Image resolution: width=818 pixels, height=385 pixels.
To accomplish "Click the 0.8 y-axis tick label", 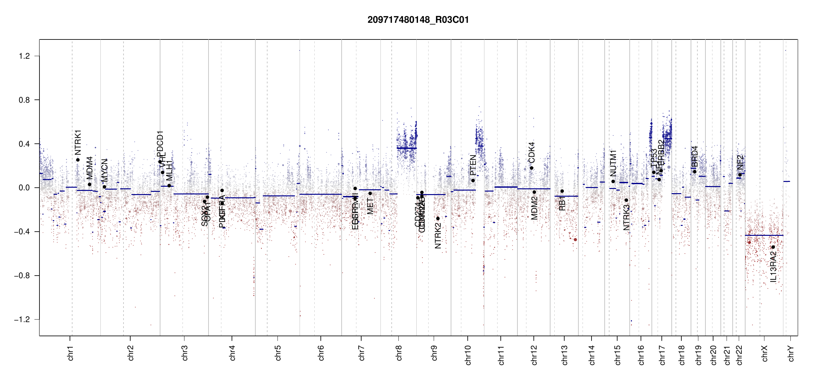I will coord(24,100).
